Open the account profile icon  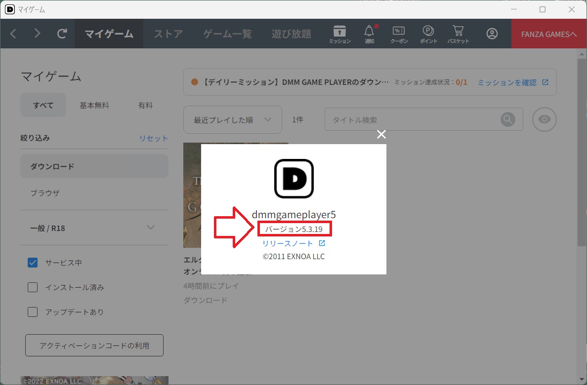492,34
